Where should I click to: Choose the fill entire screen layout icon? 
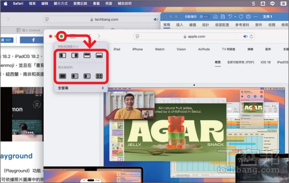coord(63,76)
